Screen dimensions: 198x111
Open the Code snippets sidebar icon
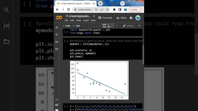tap(57, 100)
